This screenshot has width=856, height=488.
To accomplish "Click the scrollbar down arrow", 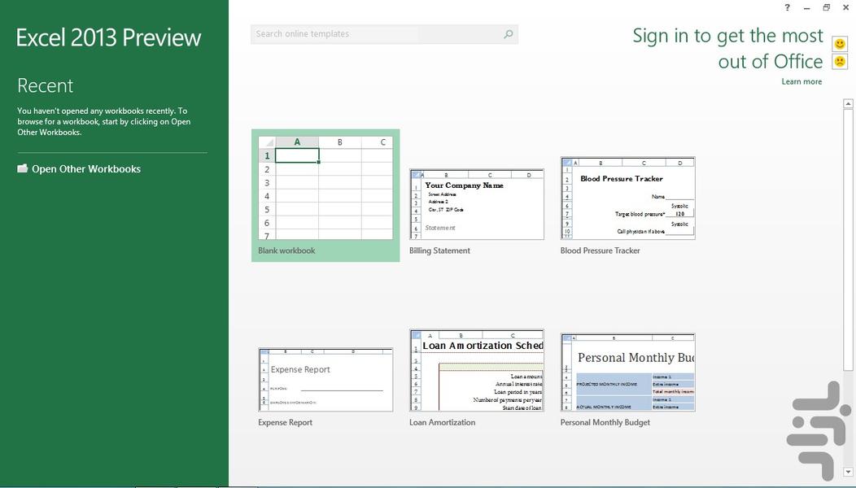I will coord(849,472).
